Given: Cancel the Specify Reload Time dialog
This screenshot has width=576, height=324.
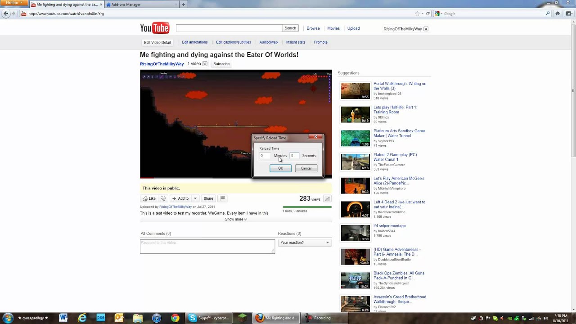Looking at the screenshot, I should 306,168.
